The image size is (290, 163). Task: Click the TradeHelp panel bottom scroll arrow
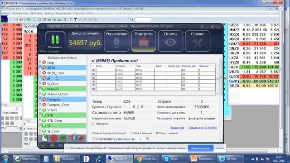(221, 140)
